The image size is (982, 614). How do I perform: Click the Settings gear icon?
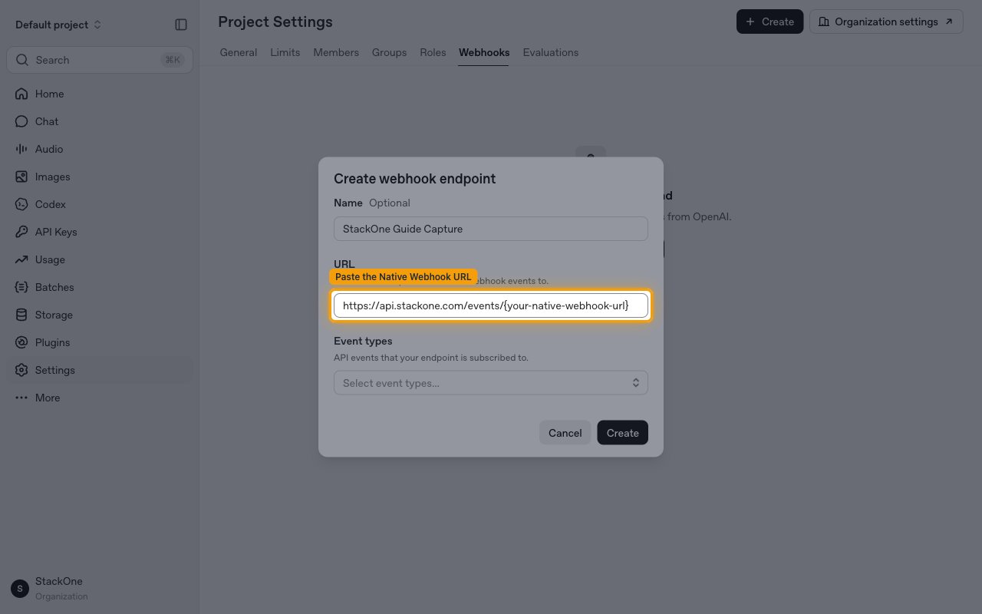(21, 370)
